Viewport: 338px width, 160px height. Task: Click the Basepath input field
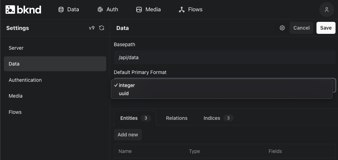(225, 57)
